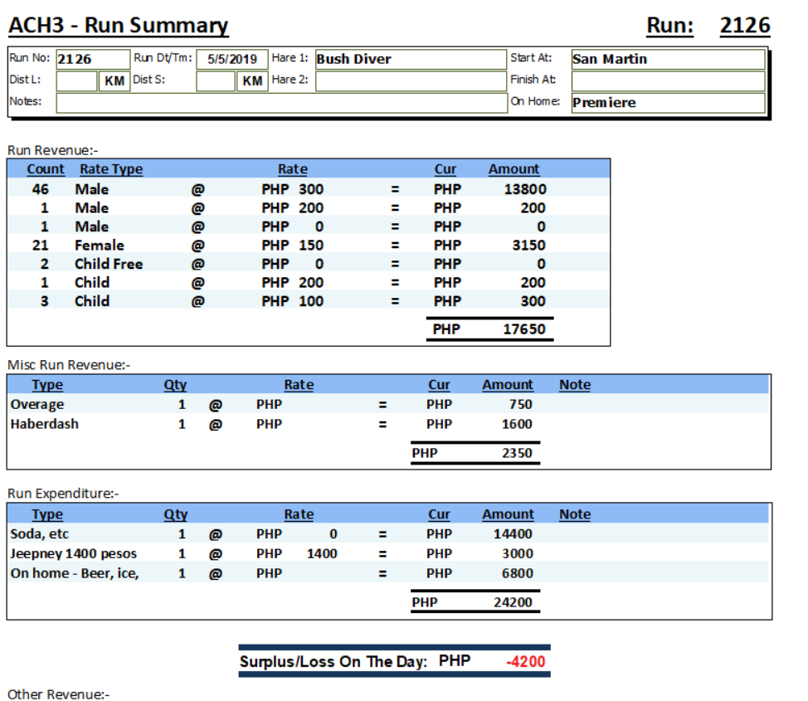Click the empty Finish At field
The height and width of the screenshot is (701, 808).
click(x=667, y=81)
